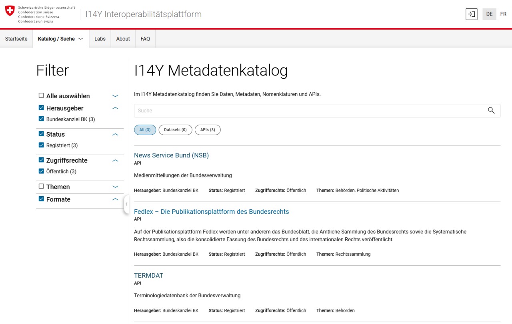Uncheck Öffentlich (3) checkbox
This screenshot has height=324, width=512.
[x=41, y=171]
